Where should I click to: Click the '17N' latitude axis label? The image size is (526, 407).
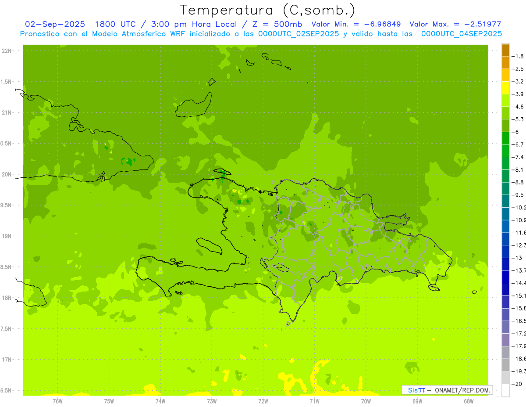(x=7, y=360)
